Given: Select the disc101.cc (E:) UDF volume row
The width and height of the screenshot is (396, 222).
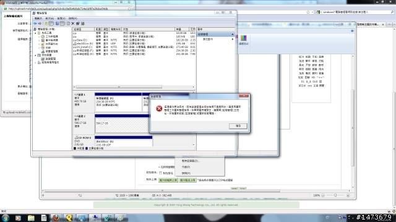Looking at the screenshot, I should click(x=134, y=44).
